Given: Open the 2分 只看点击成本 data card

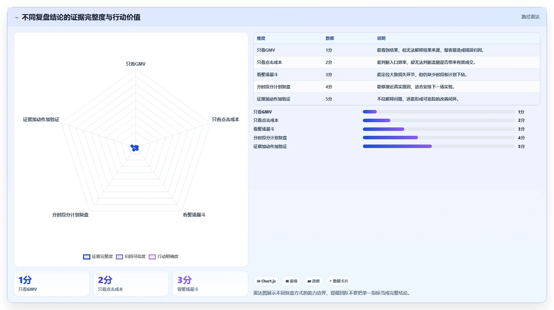Looking at the screenshot, I should 131,283.
